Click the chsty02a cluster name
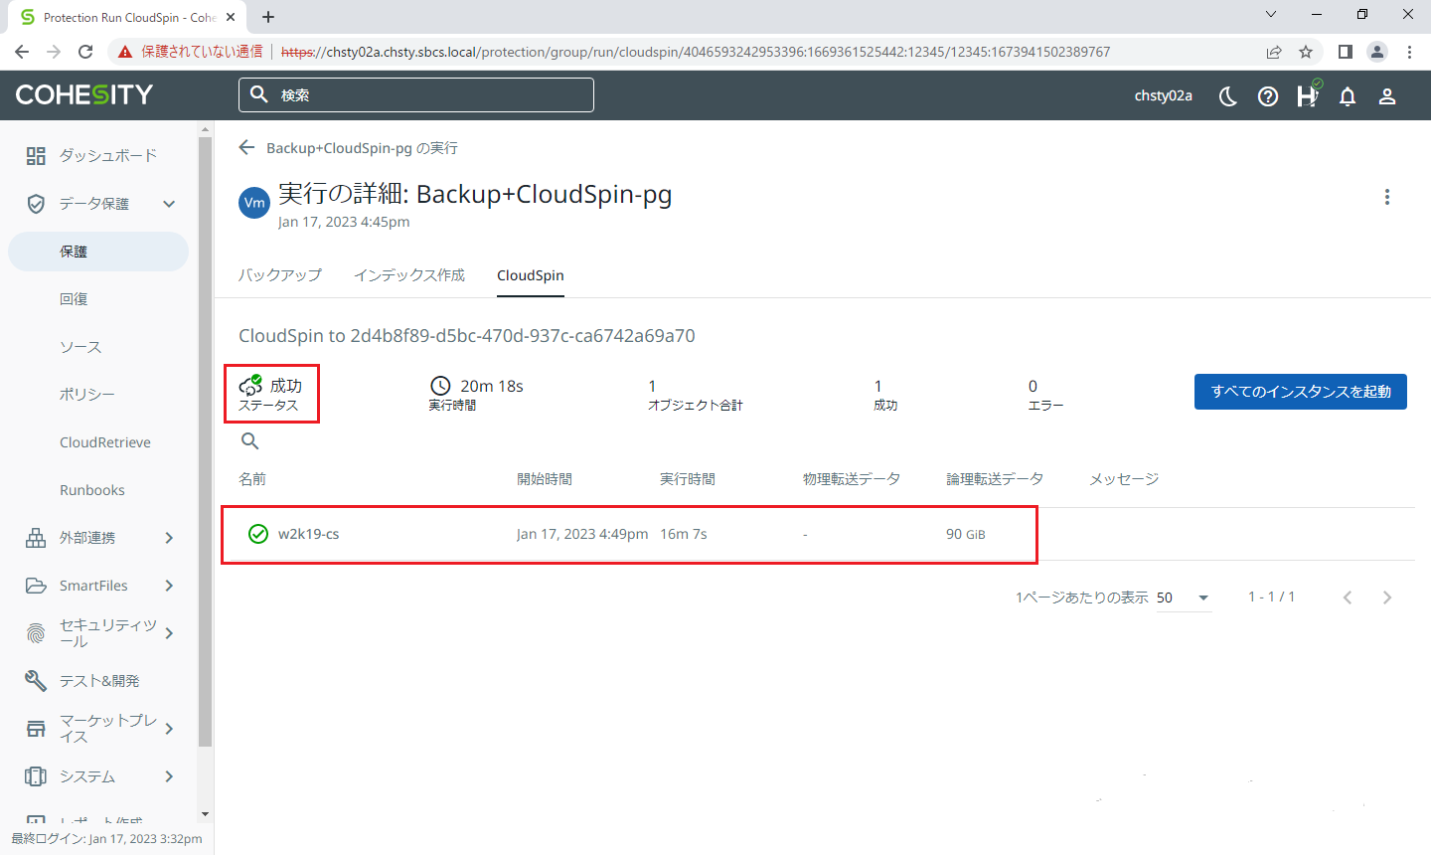This screenshot has width=1431, height=855. coord(1164,95)
